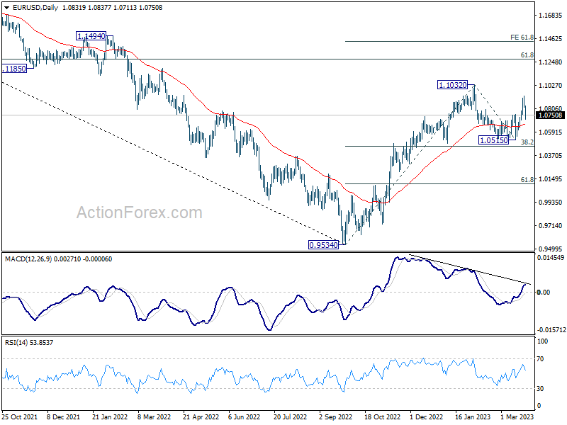The height and width of the screenshot is (425, 567).
Task: Click the 25 Oct 2021 date label
Action: click(x=20, y=416)
